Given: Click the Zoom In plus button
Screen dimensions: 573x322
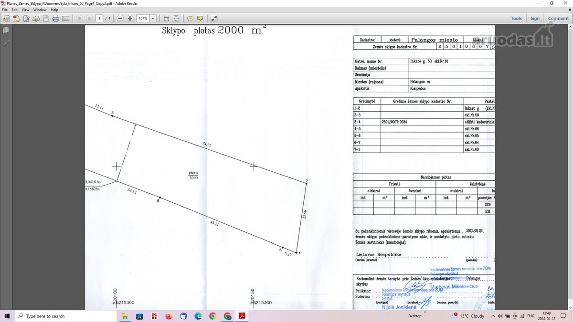Looking at the screenshot, I should [x=130, y=19].
